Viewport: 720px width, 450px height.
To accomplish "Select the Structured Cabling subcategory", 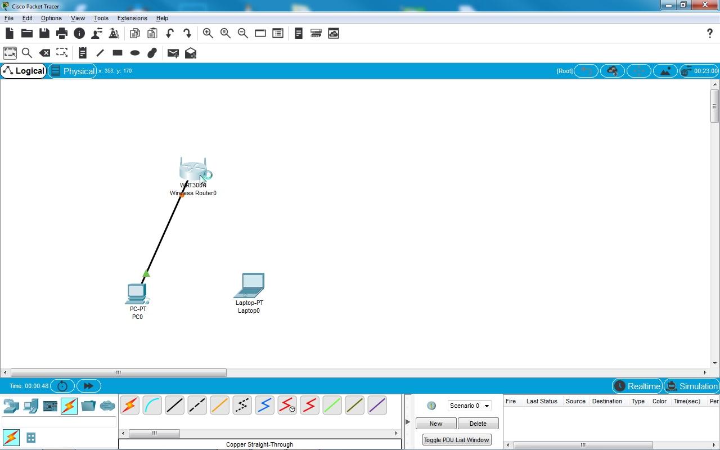I will point(31,438).
